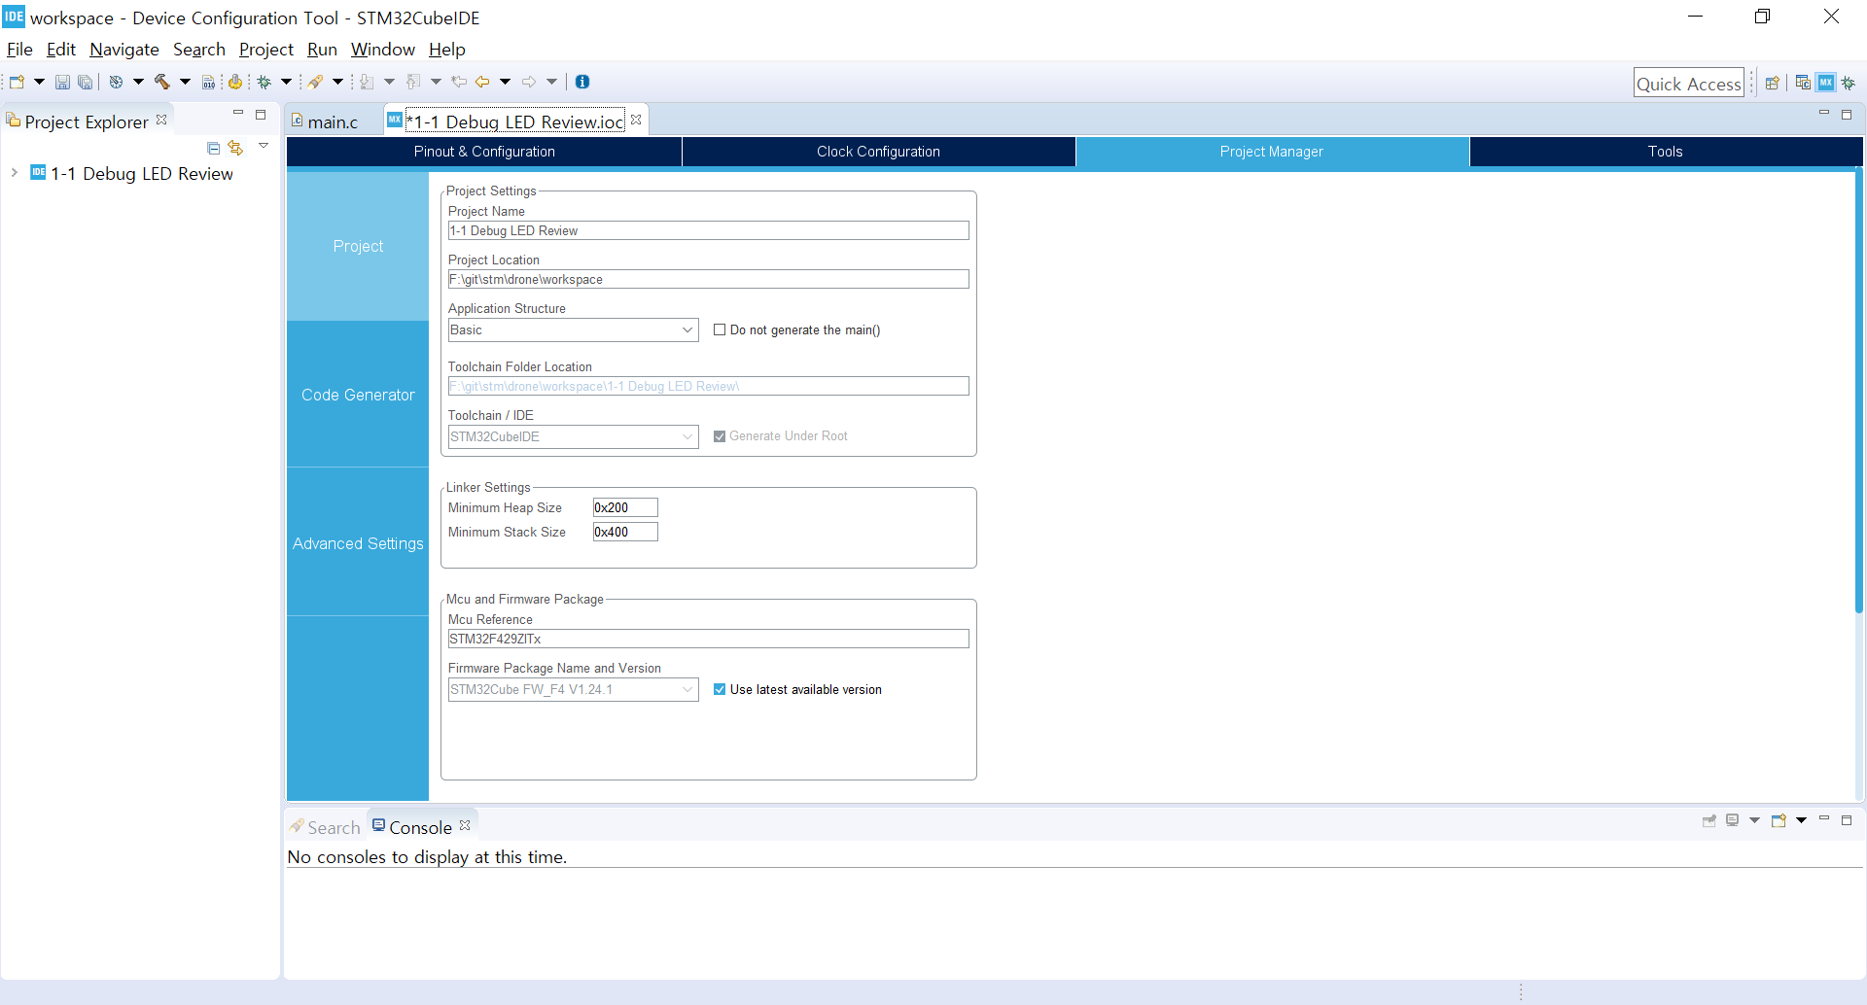
Task: Switch to C/C++ perspective icon
Action: point(1803,83)
